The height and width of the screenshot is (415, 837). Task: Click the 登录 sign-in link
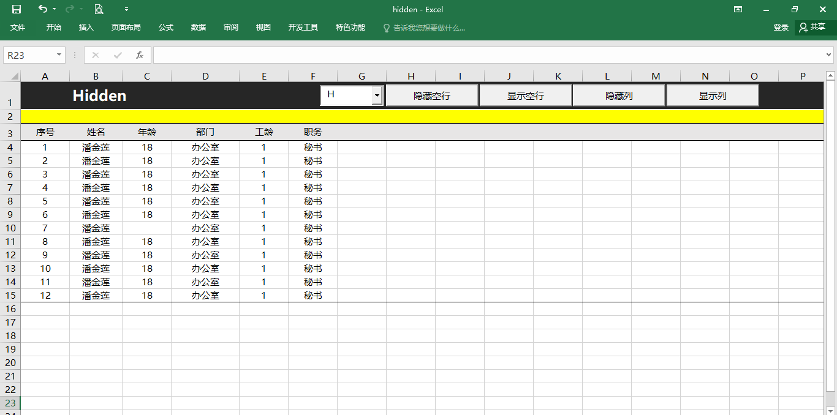(781, 28)
